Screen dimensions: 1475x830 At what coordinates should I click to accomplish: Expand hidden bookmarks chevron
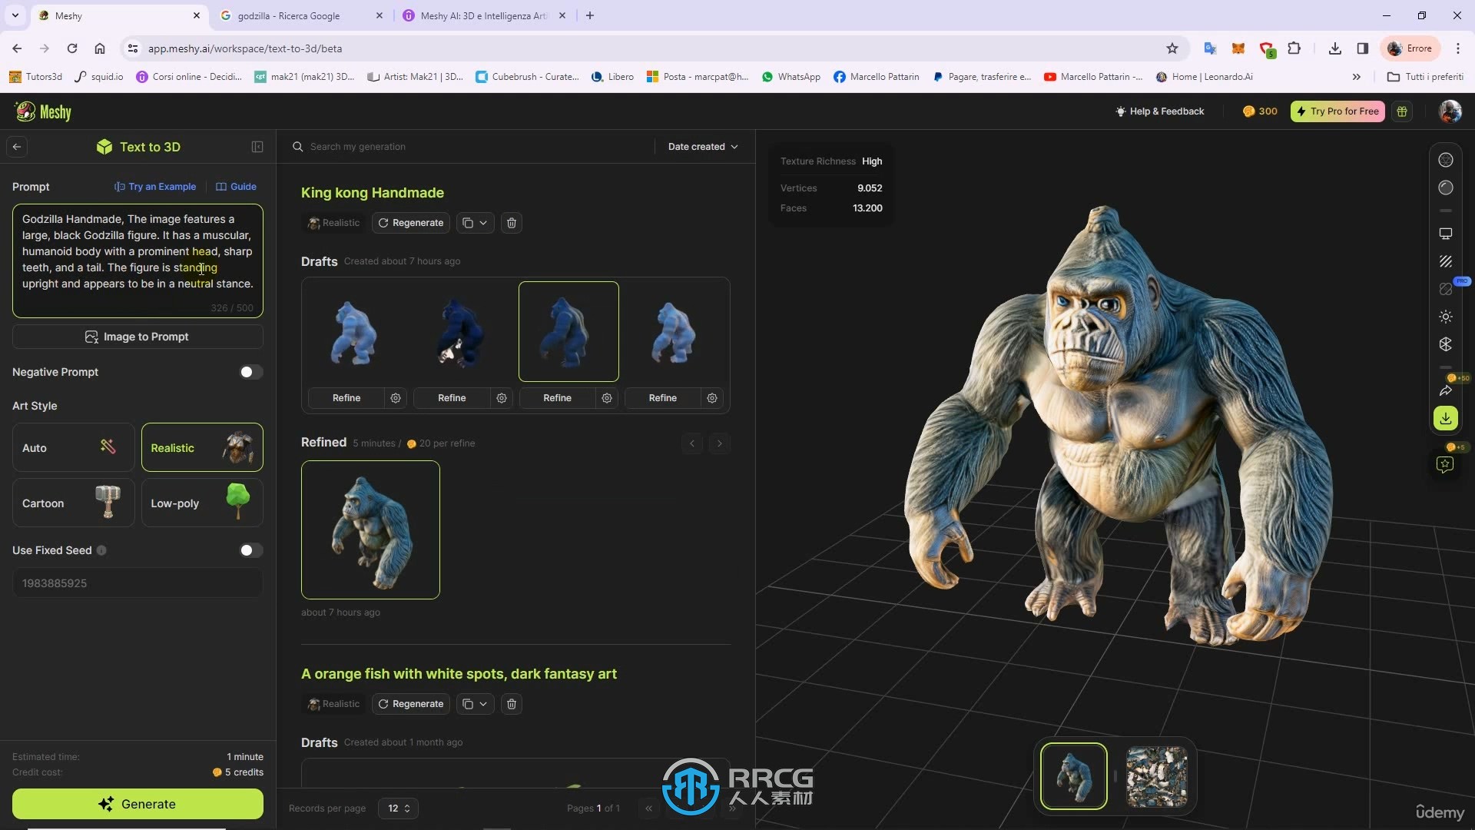click(x=1357, y=77)
